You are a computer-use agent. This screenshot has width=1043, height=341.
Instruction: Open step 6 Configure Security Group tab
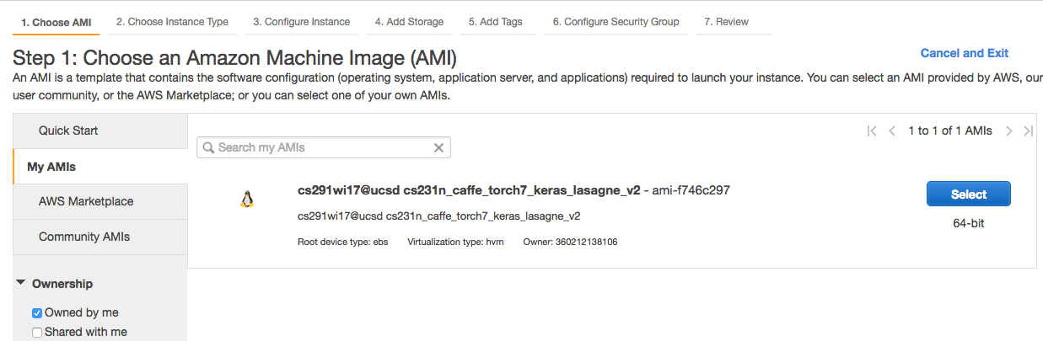[616, 23]
